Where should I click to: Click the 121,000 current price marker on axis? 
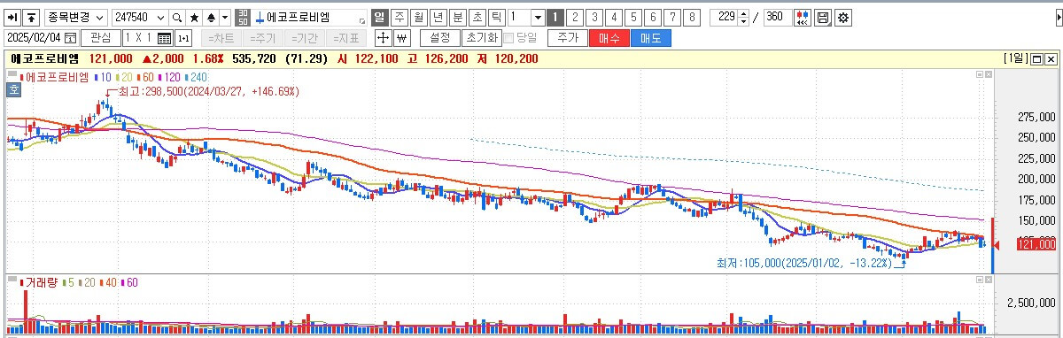pyautogui.click(x=1036, y=244)
